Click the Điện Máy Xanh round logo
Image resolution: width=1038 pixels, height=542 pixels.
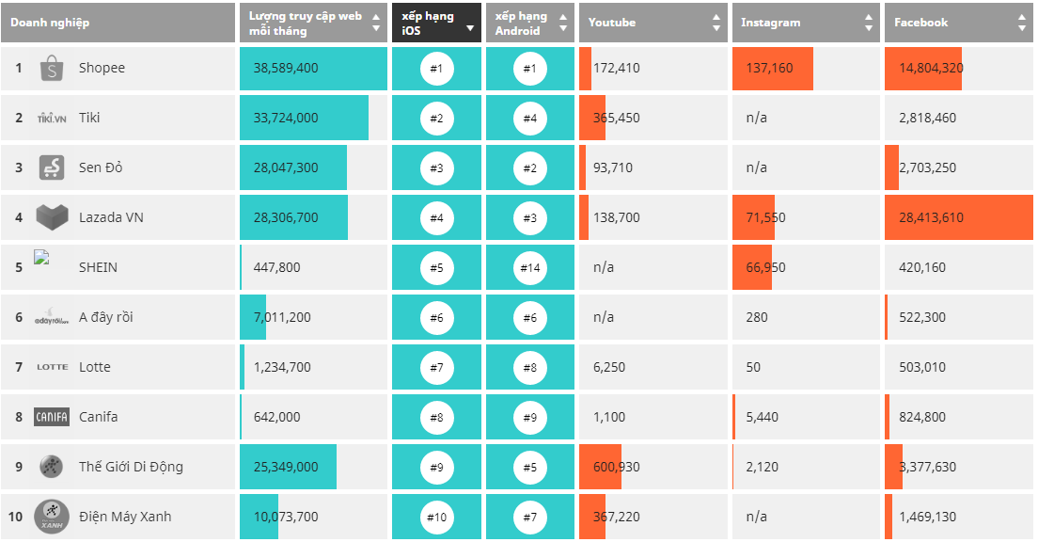52,517
